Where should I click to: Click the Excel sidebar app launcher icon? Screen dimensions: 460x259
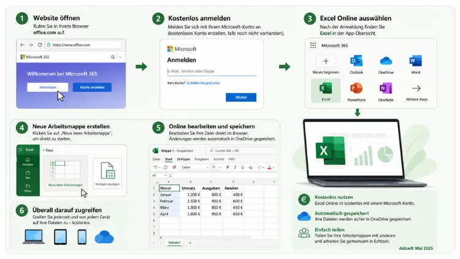(x=20, y=150)
